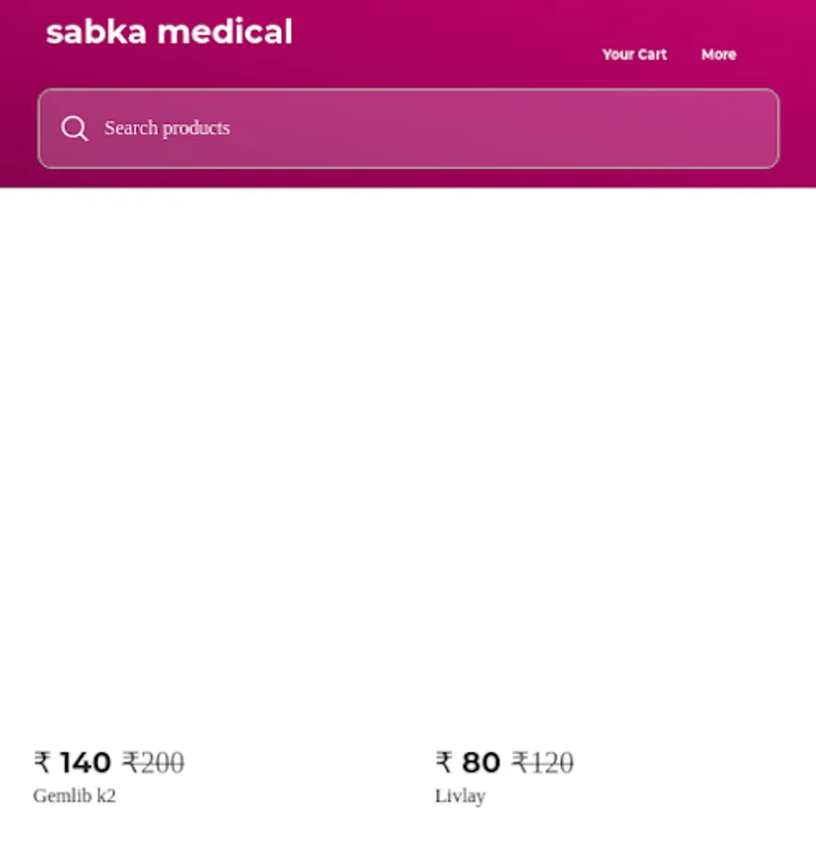The width and height of the screenshot is (816, 846).
Task: Expand the More menu
Action: coord(718,55)
